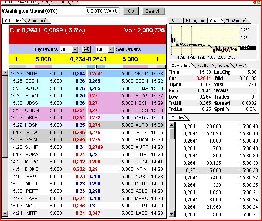Switch to the USOTC:WAMUQ workspace tab
The width and height of the screenshot is (262, 221).
tap(19, 2)
